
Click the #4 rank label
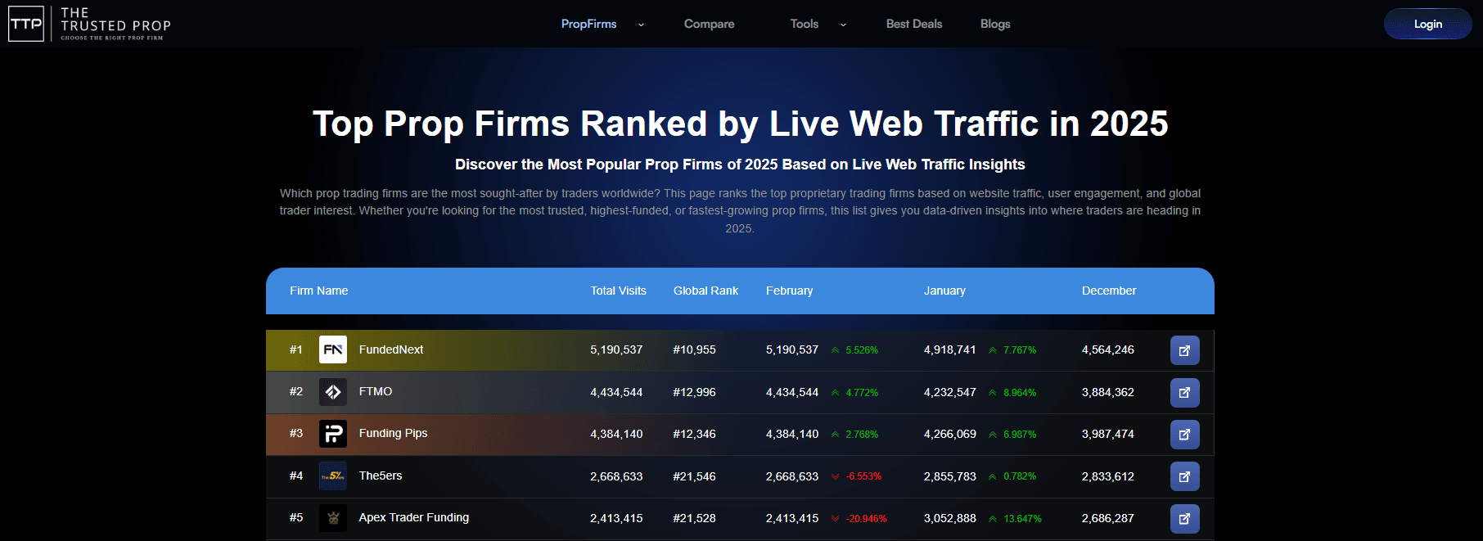[x=295, y=476]
